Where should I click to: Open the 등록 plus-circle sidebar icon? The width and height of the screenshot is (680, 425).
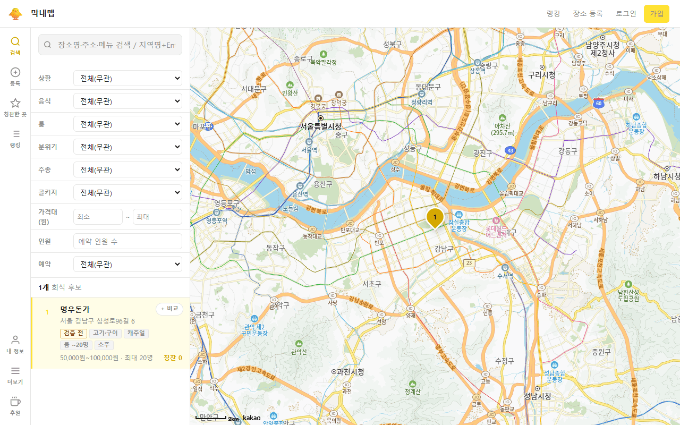coord(15,72)
